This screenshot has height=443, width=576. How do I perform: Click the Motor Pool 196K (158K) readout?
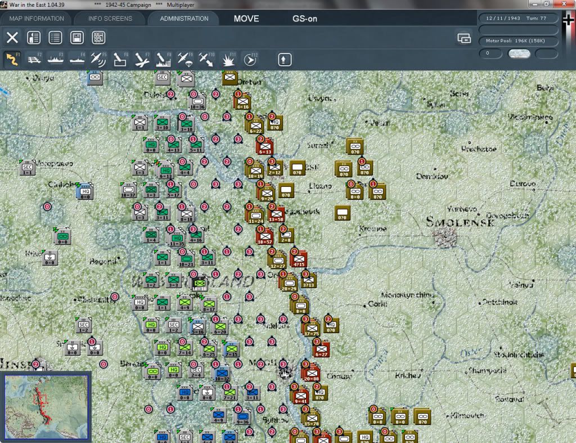(x=518, y=41)
